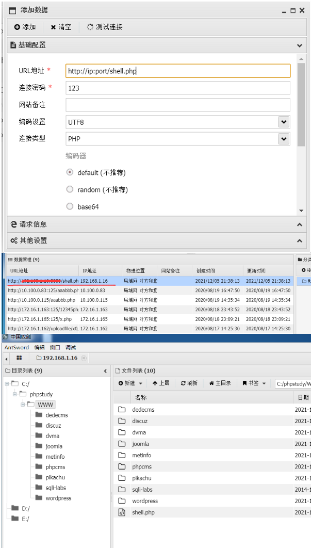
Task: Click the 清空 (clear) button
Action: click(x=61, y=27)
